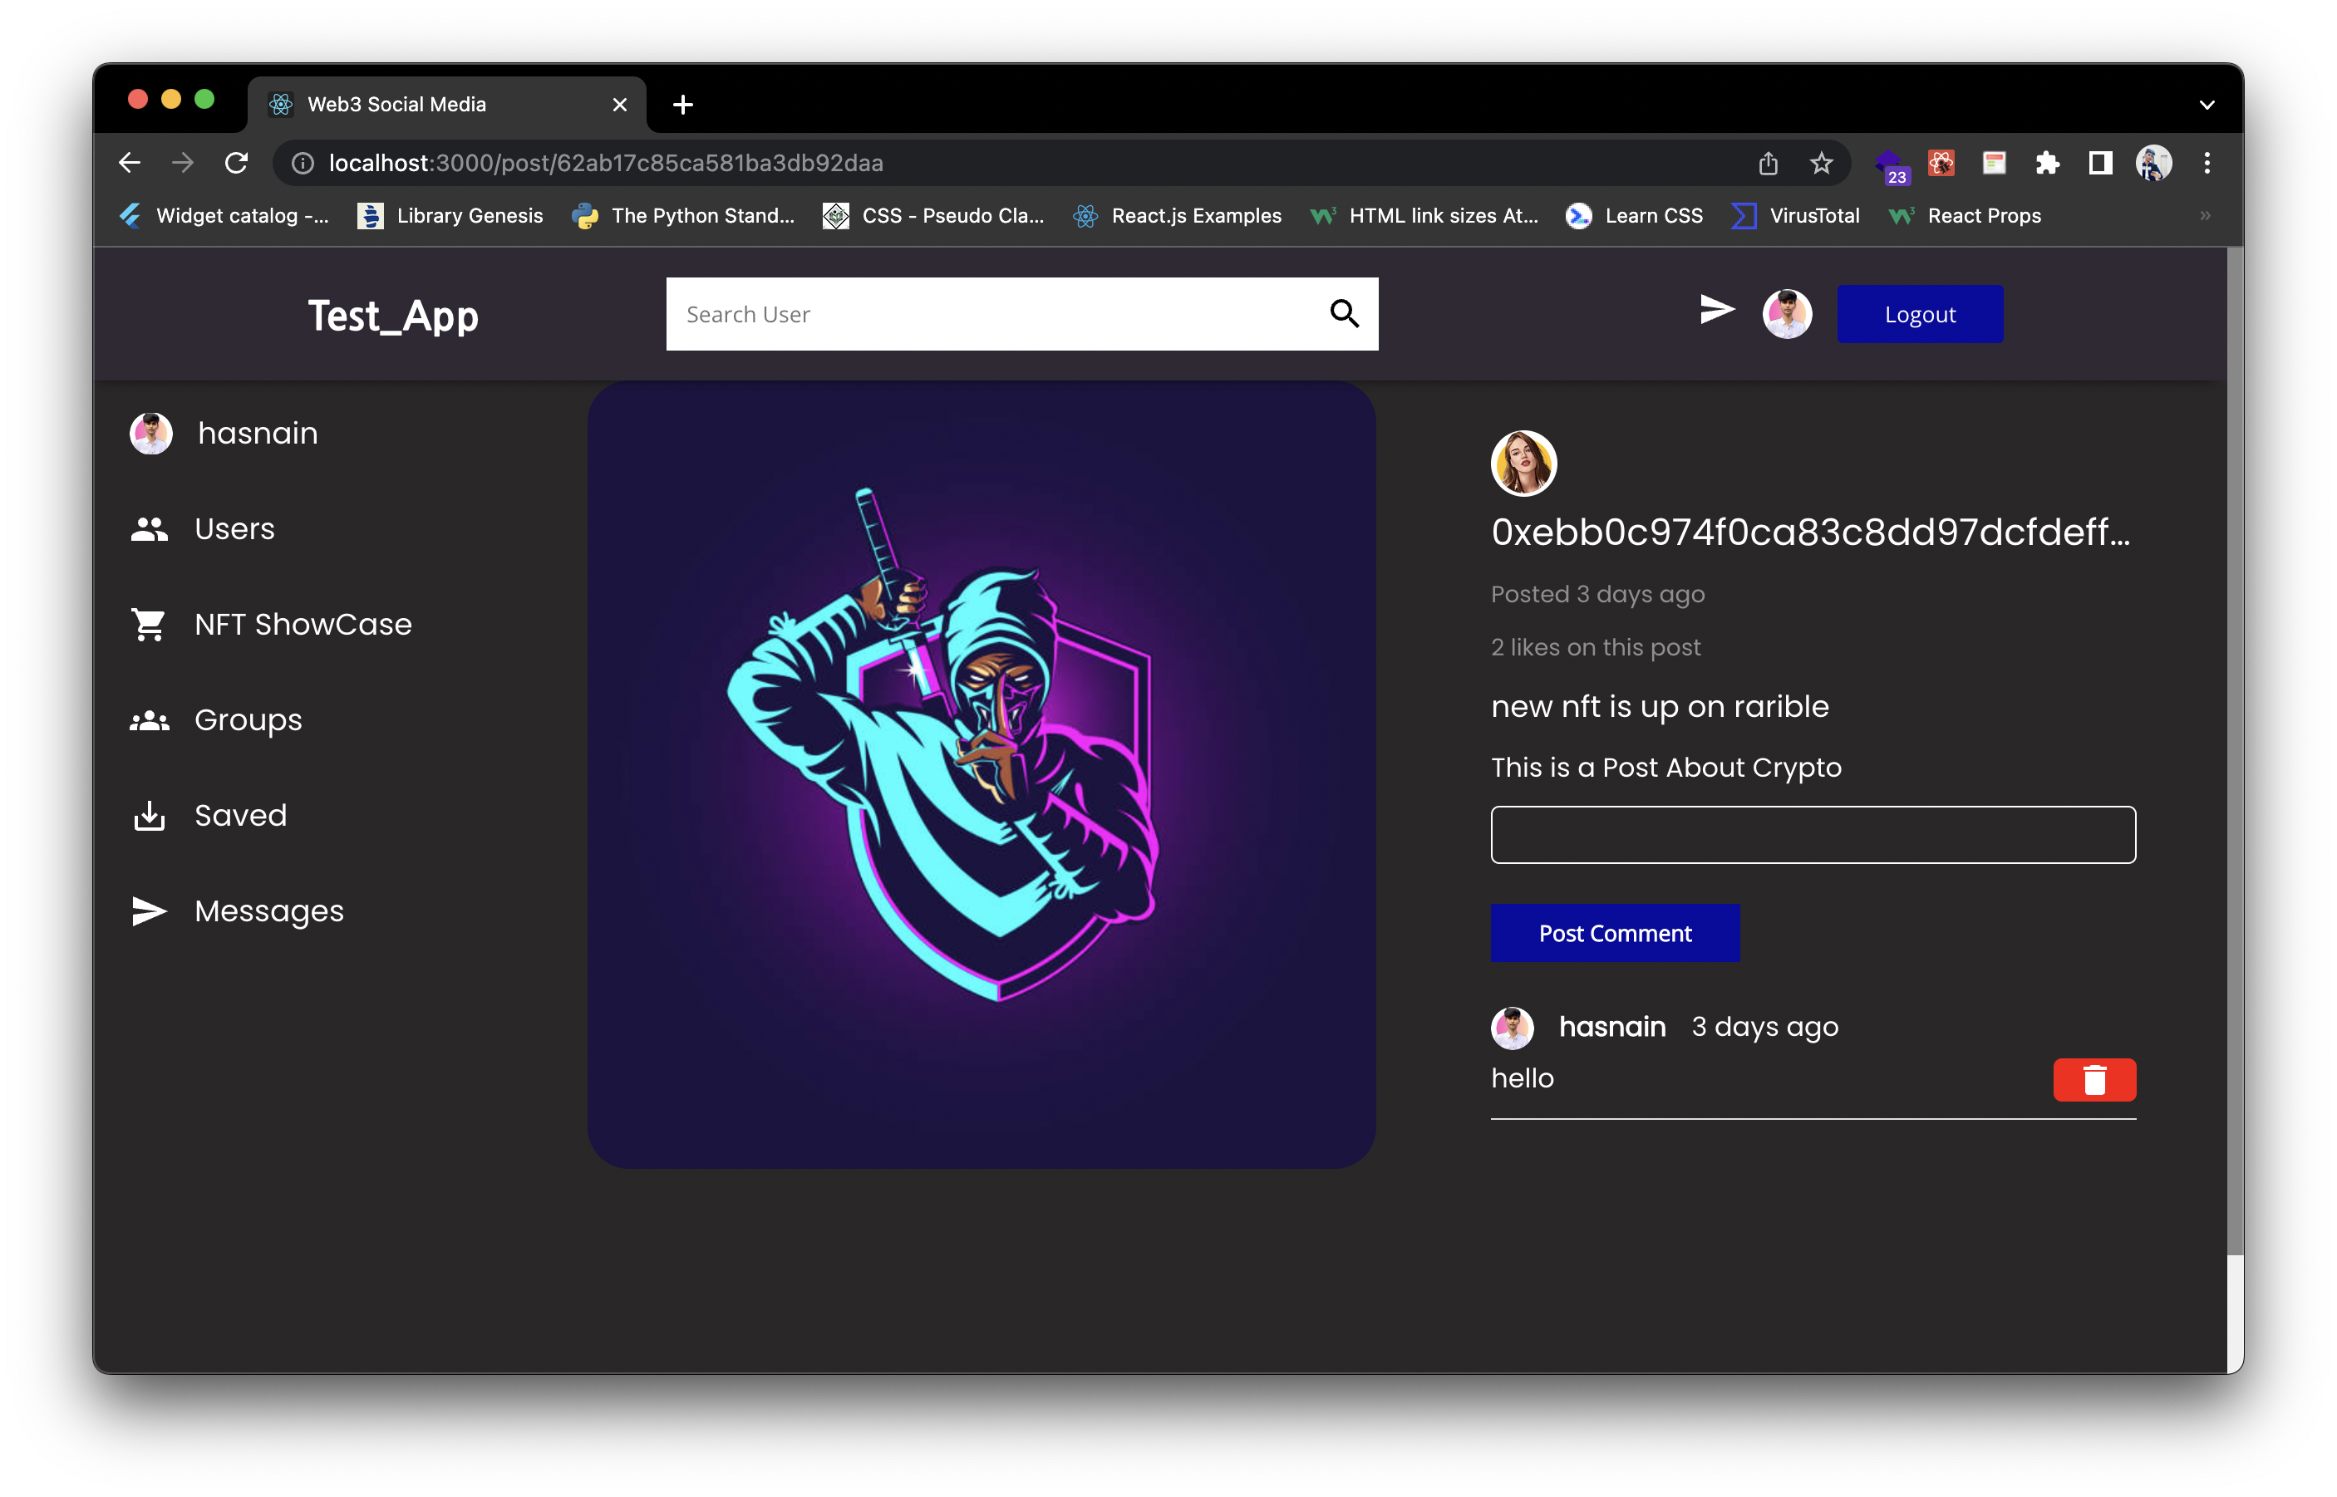Focus the Search User field
Screen dimensions: 2337x1497
992,314
